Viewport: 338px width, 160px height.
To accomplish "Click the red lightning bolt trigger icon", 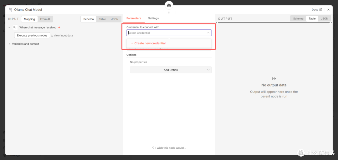I will 59,27.
